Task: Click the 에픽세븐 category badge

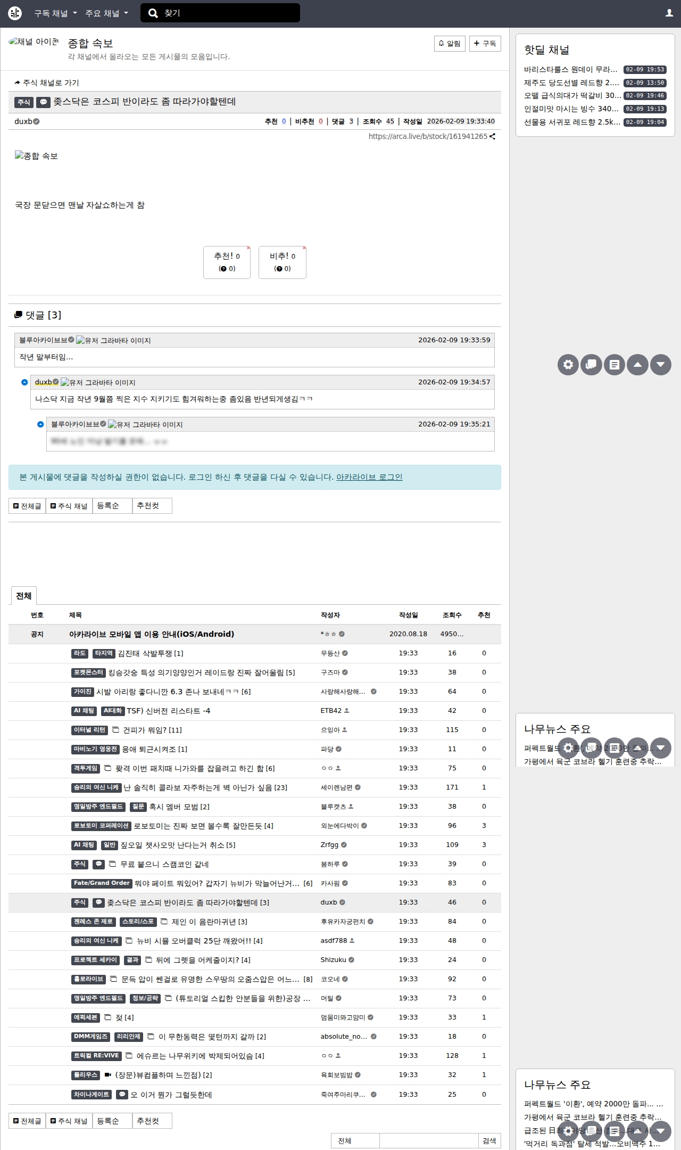Action: tap(85, 1017)
